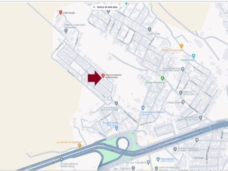The height and width of the screenshot is (171, 228).
Task: Click the Buffet Quinta El Higo orange pin
Action: point(181,46)
